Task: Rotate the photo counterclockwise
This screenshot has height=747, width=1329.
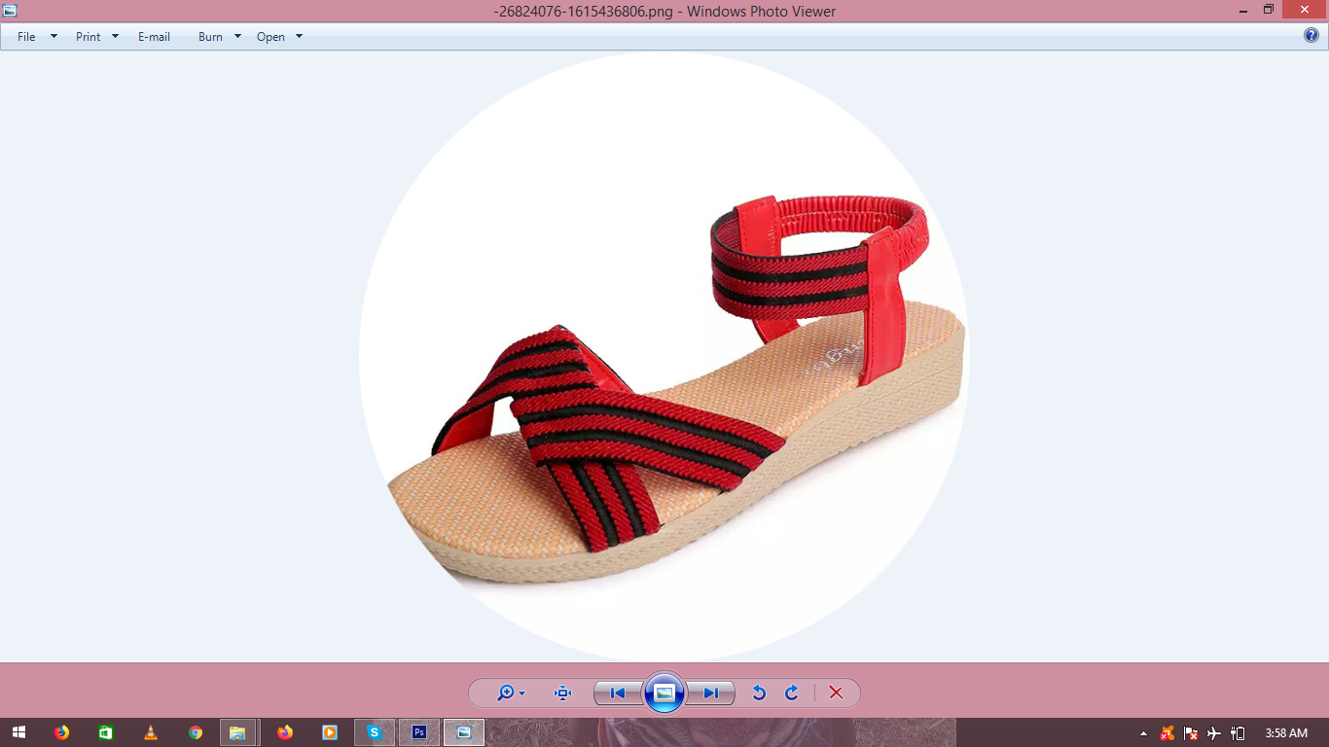Action: pos(759,694)
